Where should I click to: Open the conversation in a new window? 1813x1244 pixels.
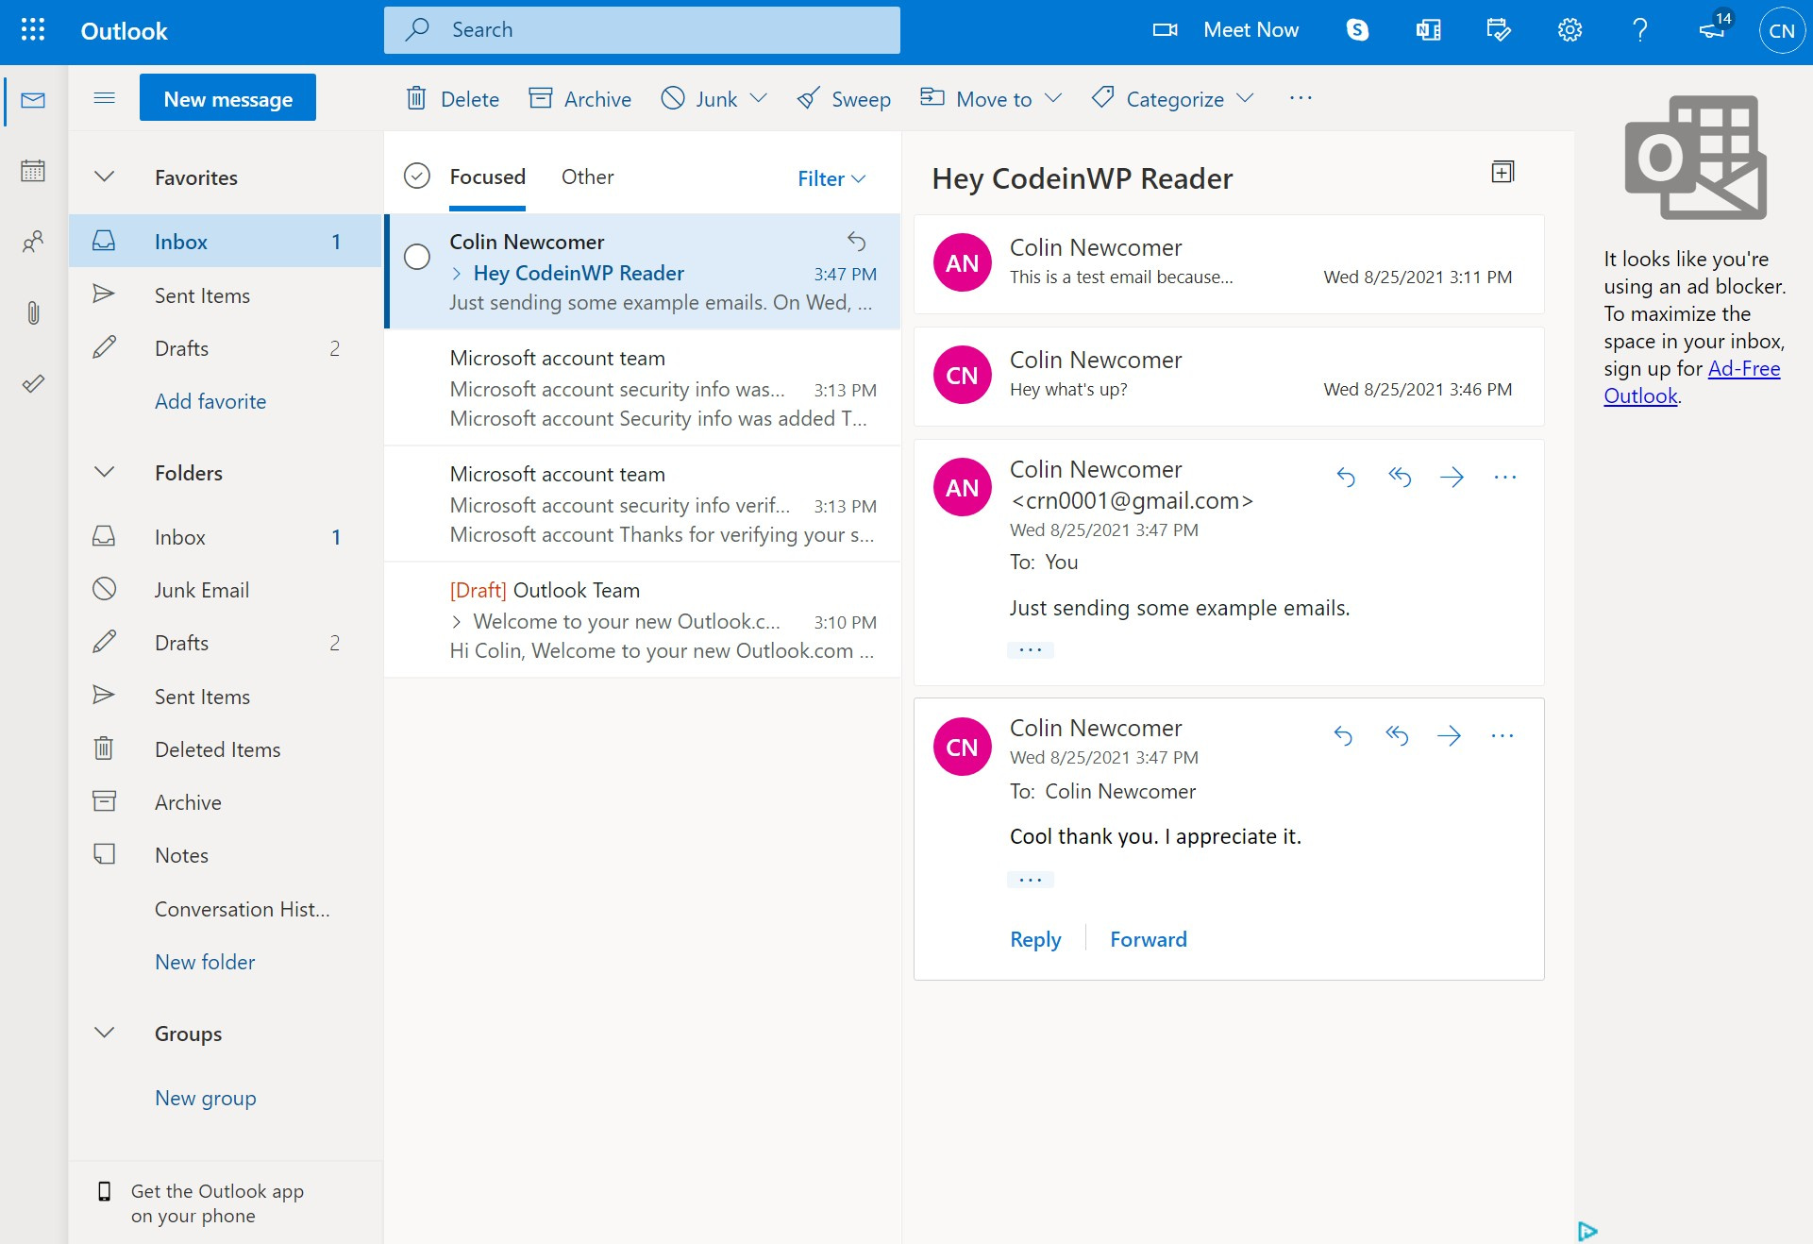pos(1502,172)
